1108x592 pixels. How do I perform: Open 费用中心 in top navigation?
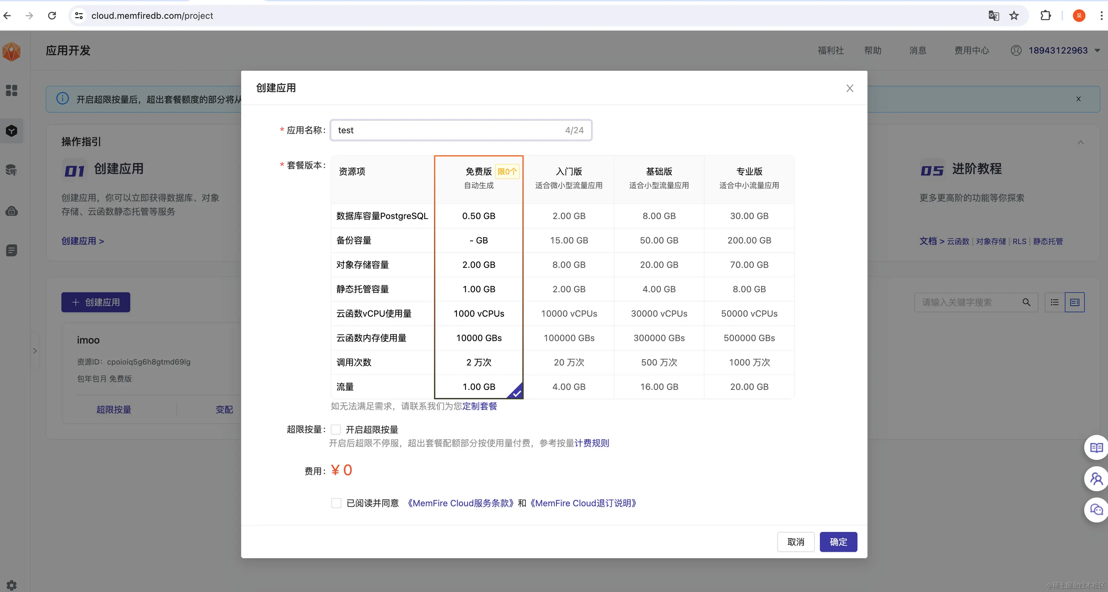[x=971, y=51]
